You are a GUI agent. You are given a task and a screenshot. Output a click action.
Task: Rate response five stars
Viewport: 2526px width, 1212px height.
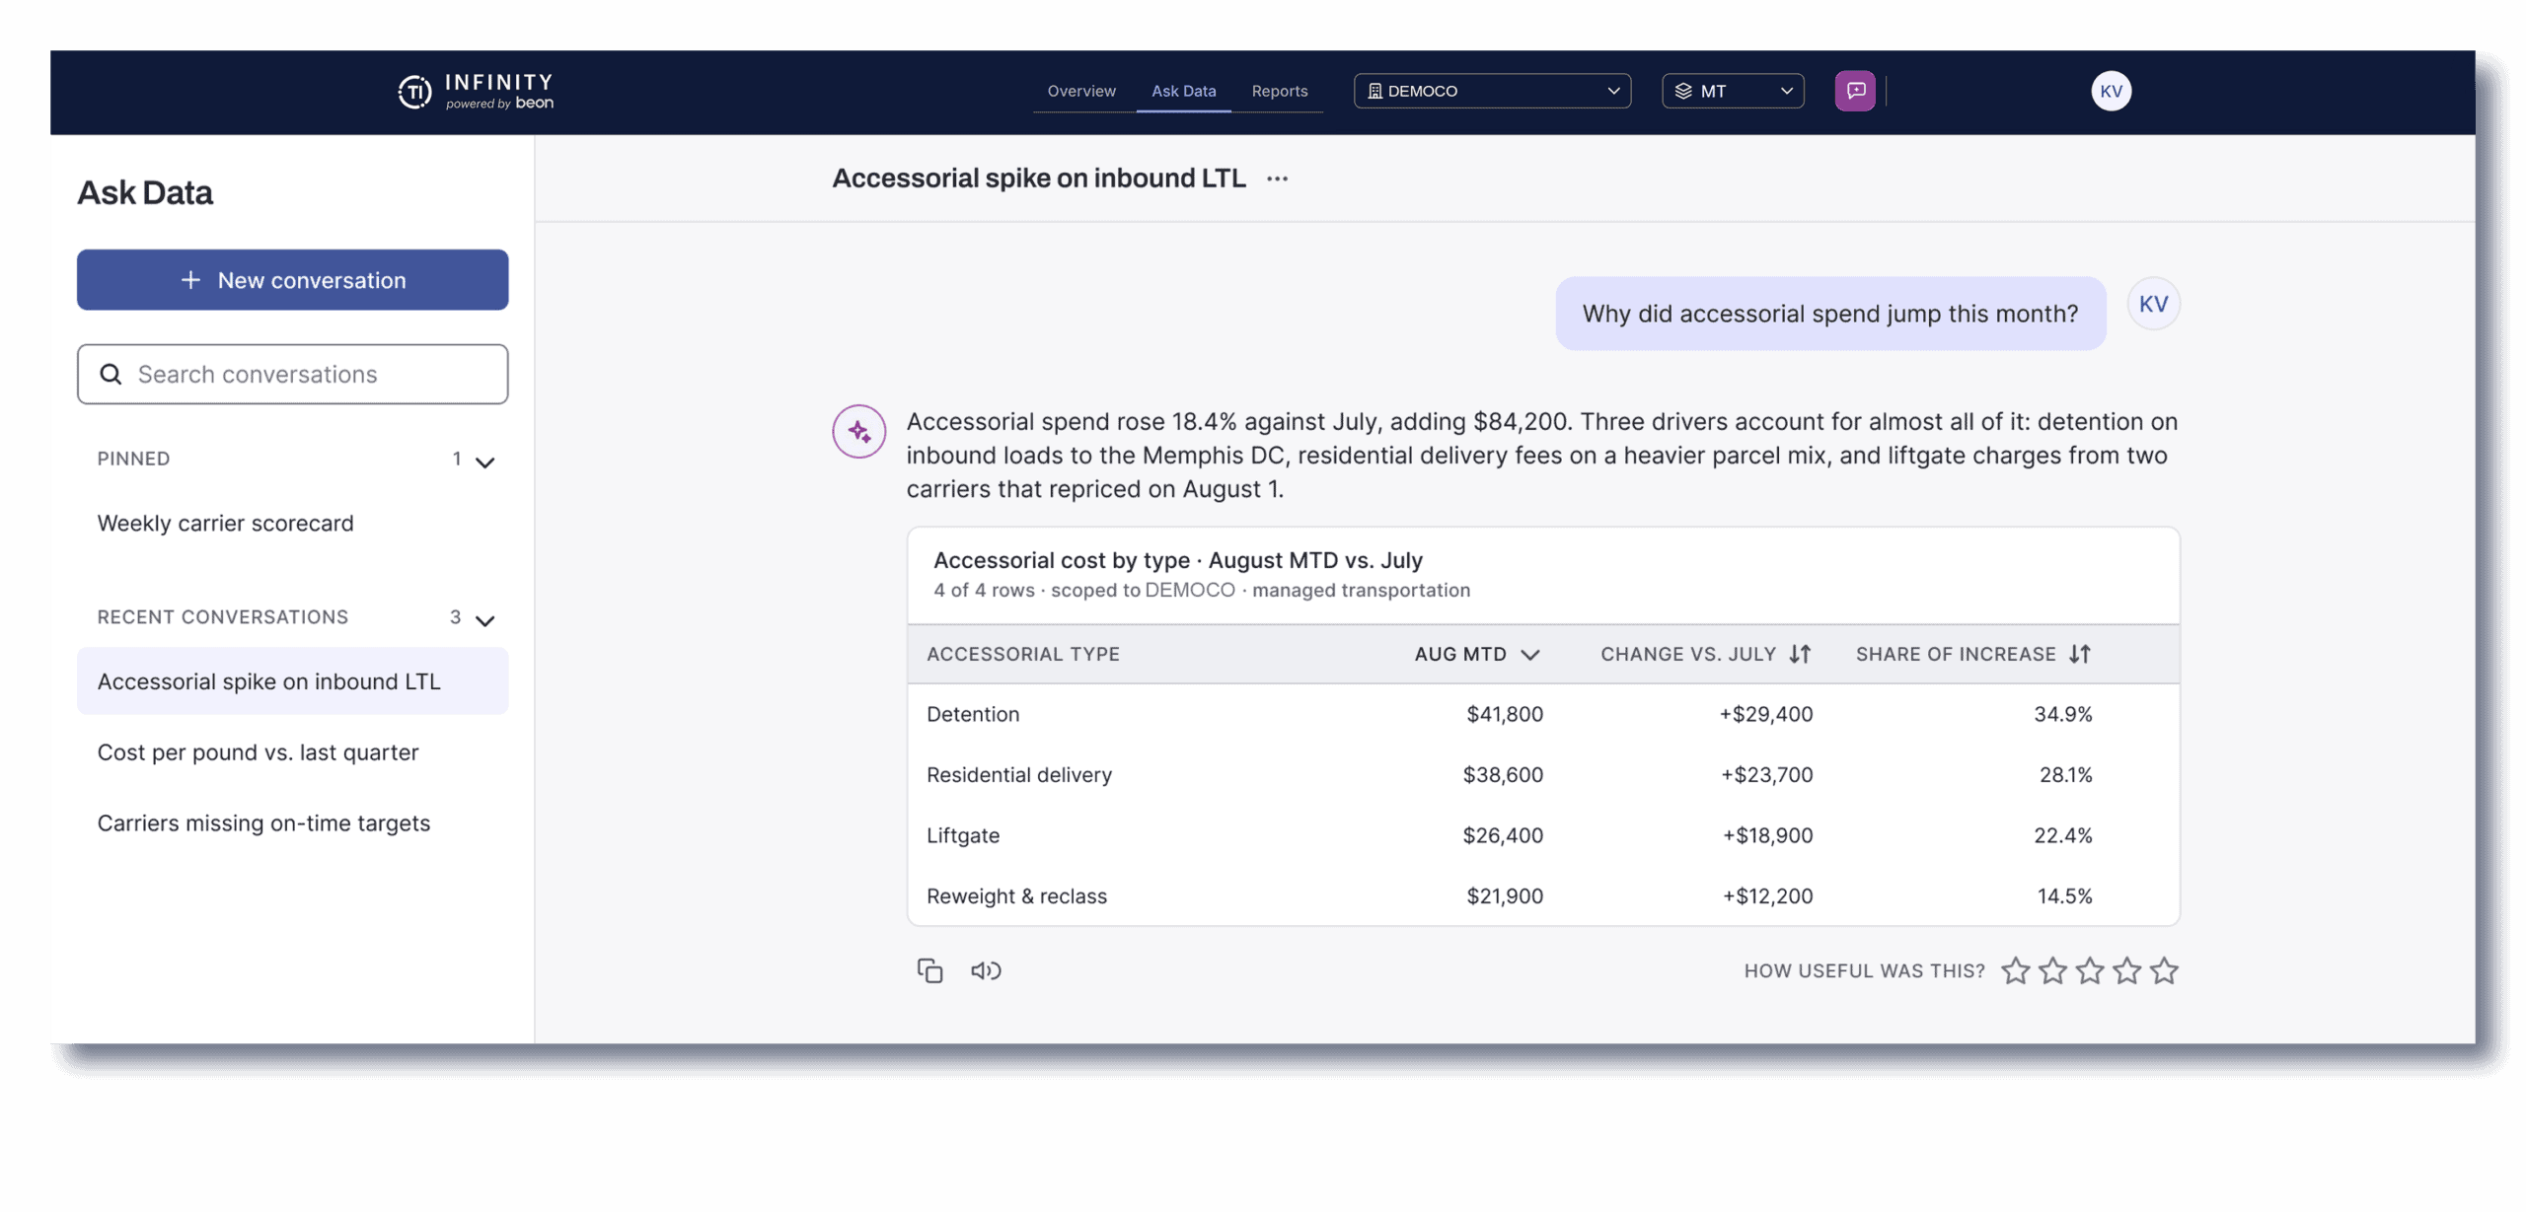(2163, 970)
